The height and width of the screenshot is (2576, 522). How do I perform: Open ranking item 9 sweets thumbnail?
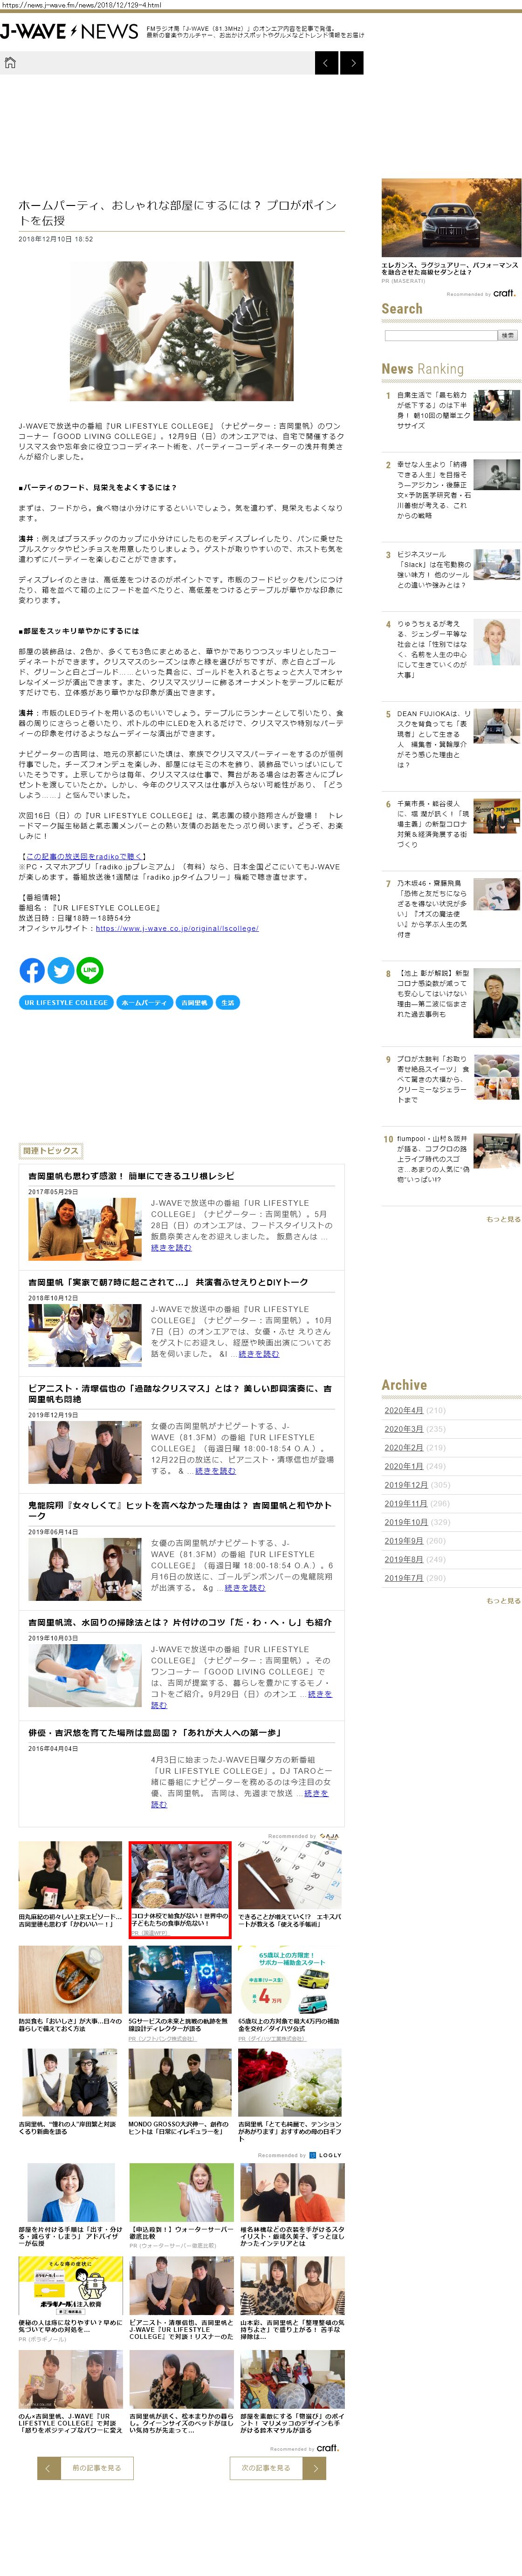point(496,1077)
